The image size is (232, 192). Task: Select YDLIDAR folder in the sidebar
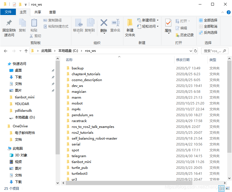coord(22,104)
